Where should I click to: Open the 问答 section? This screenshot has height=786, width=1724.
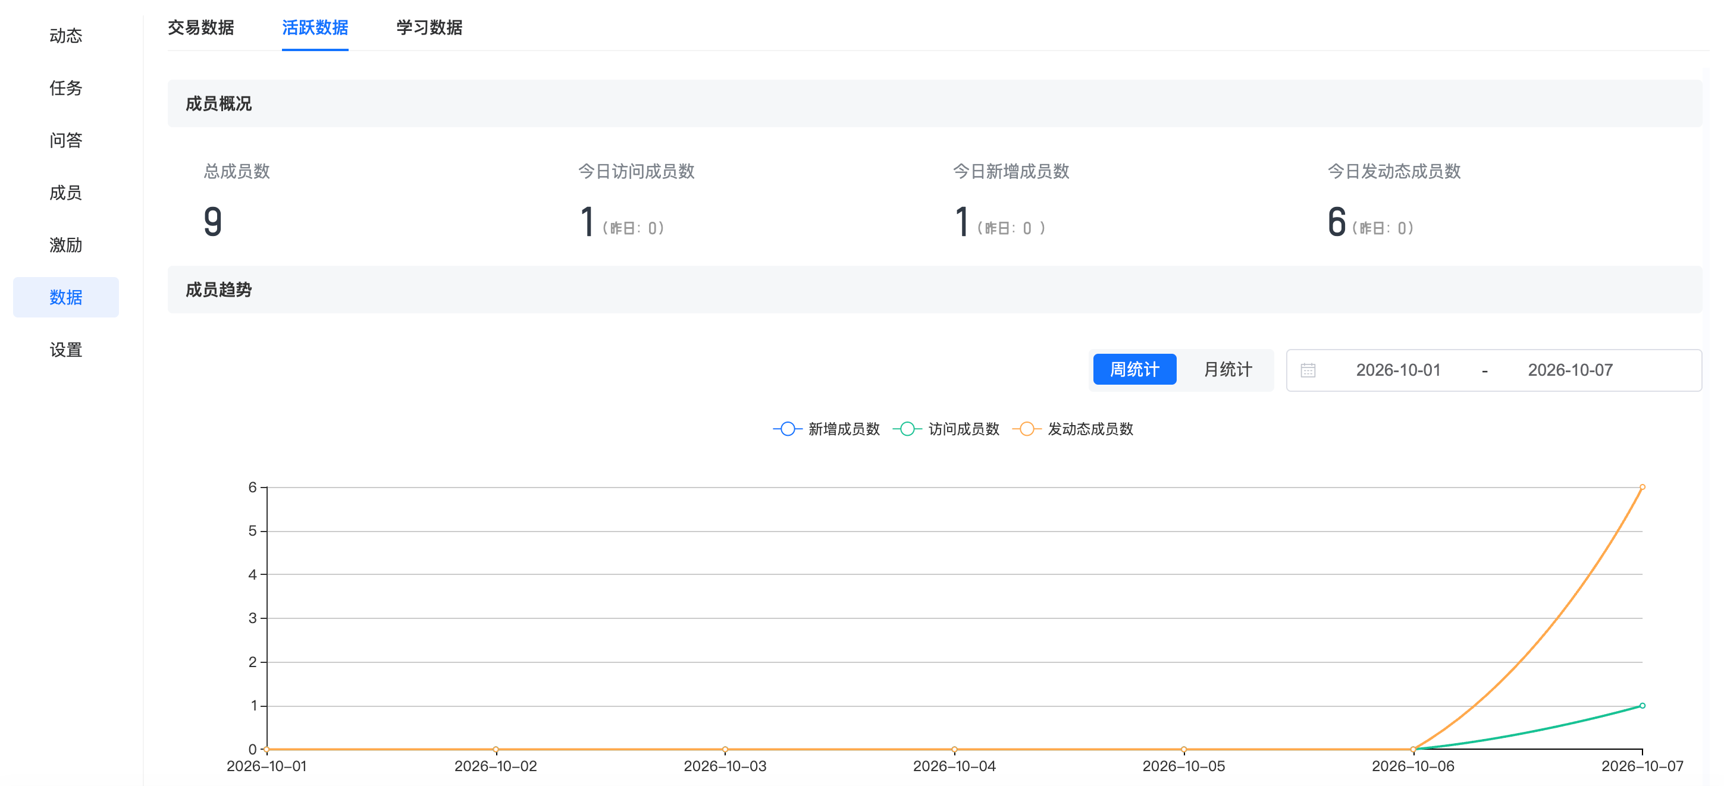click(65, 140)
